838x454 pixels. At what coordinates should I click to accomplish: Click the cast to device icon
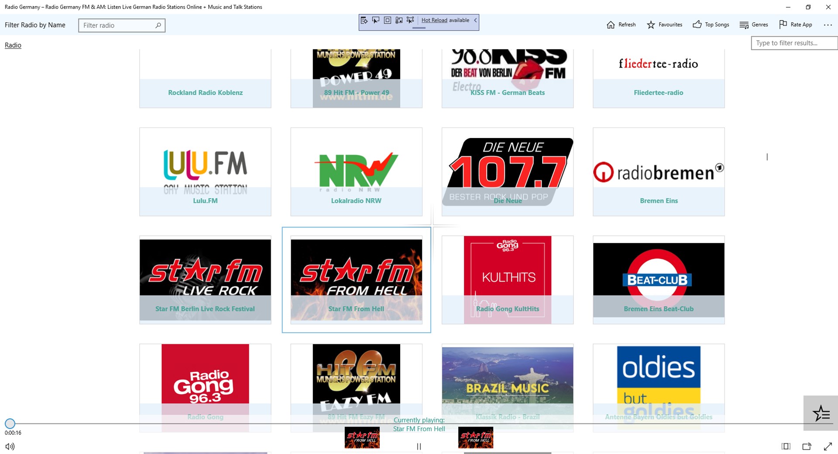pos(807,446)
